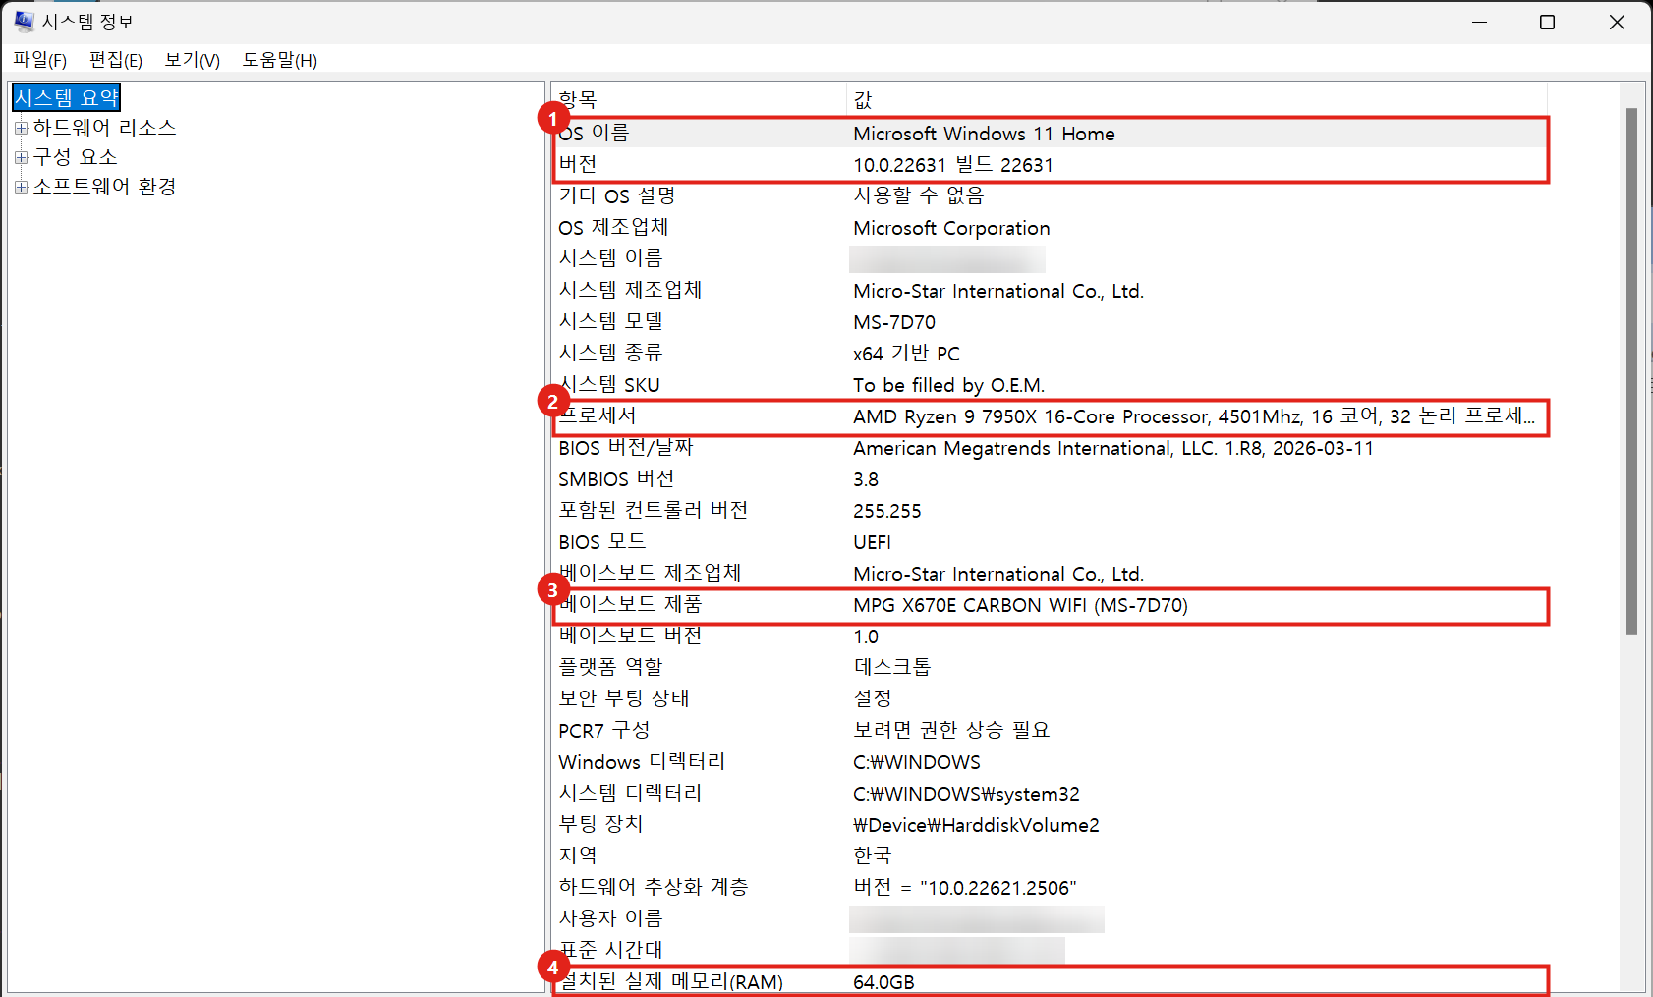The width and height of the screenshot is (1653, 997).
Task: Select the 소프트웨어 환경 tree label
Action: (x=104, y=187)
